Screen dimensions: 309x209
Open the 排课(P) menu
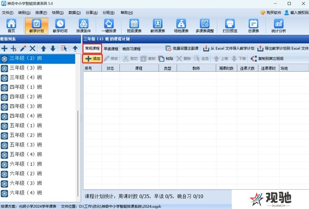tap(41, 13)
